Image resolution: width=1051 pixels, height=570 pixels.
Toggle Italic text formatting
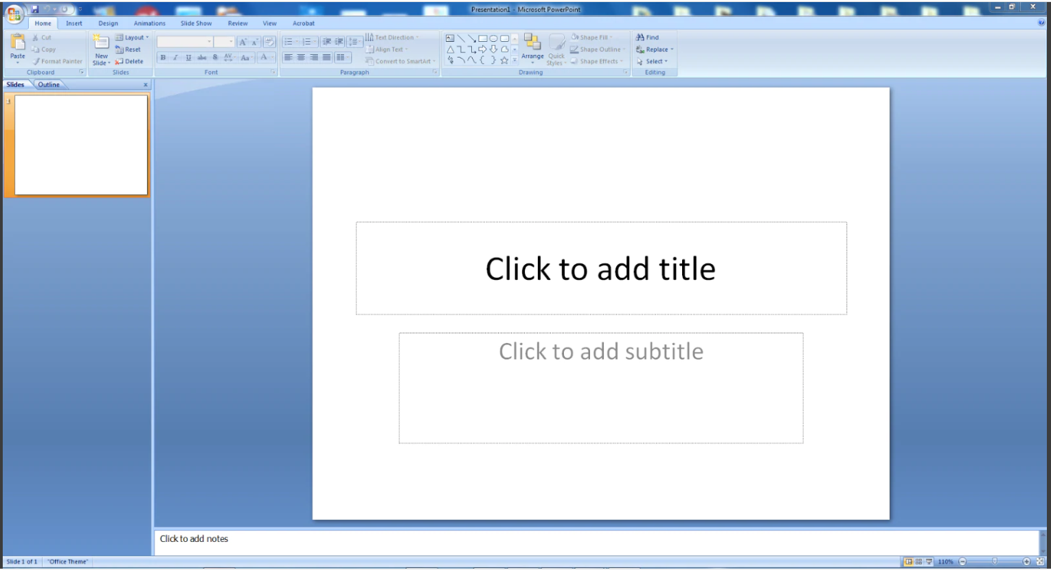pos(175,58)
